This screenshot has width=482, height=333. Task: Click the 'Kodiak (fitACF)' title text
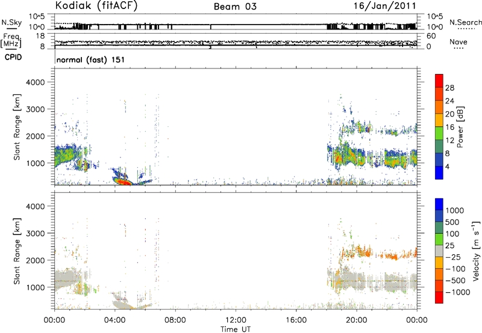pos(96,6)
